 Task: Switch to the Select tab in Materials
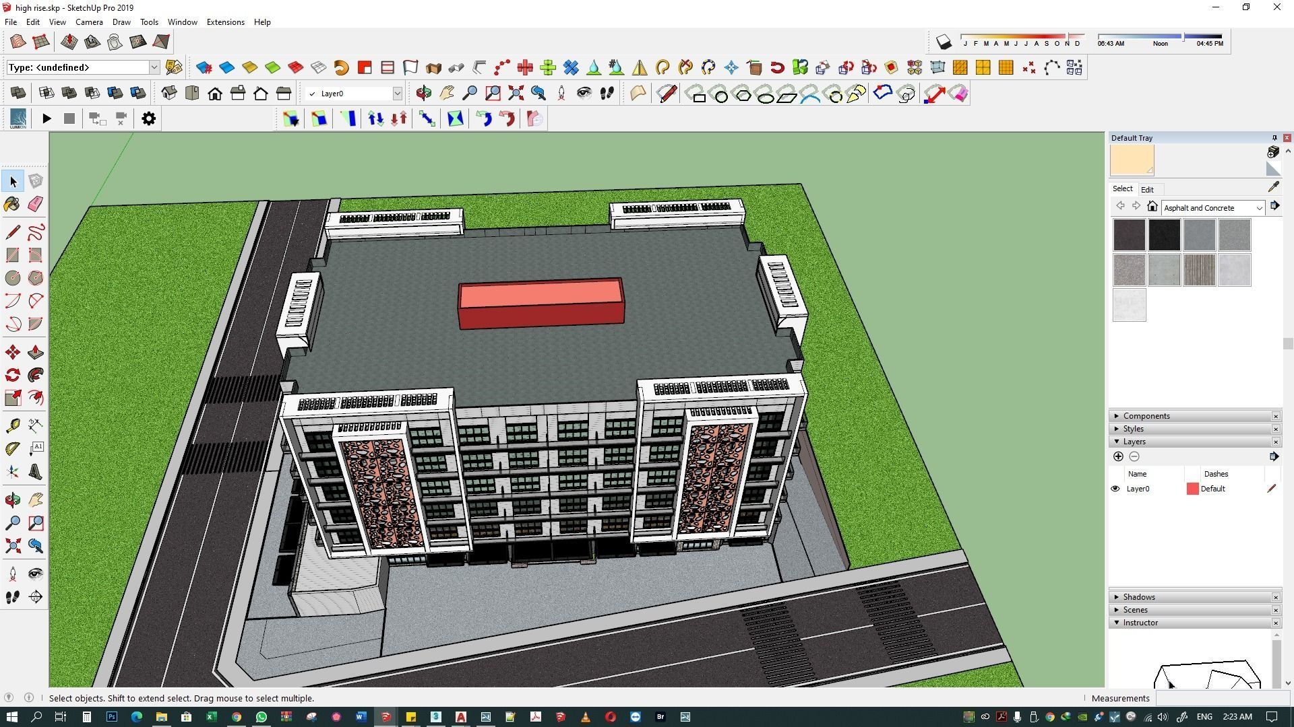(x=1122, y=188)
